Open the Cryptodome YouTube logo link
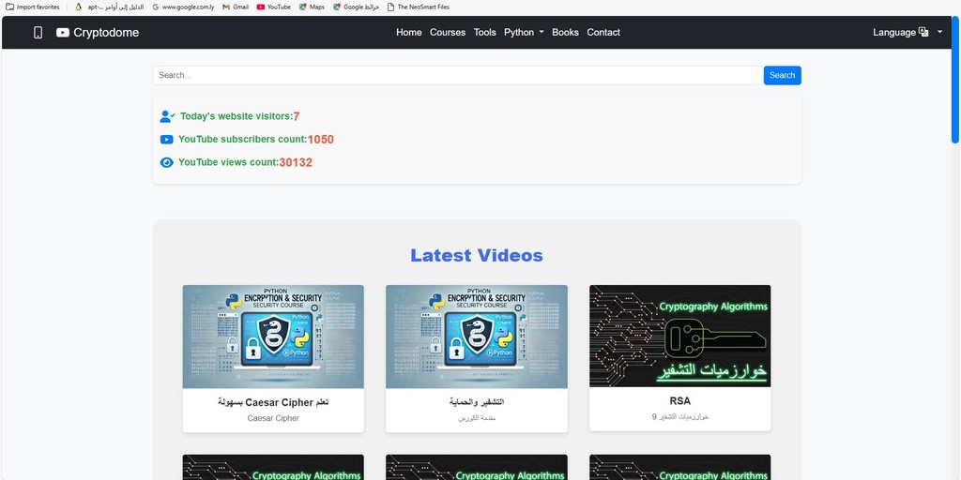The image size is (961, 480). click(x=98, y=33)
